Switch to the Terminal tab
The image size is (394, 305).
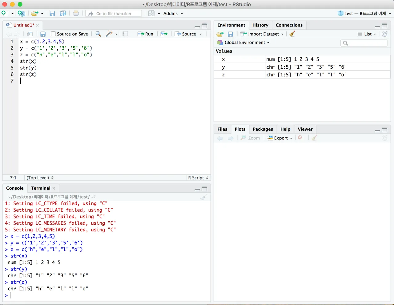point(40,188)
